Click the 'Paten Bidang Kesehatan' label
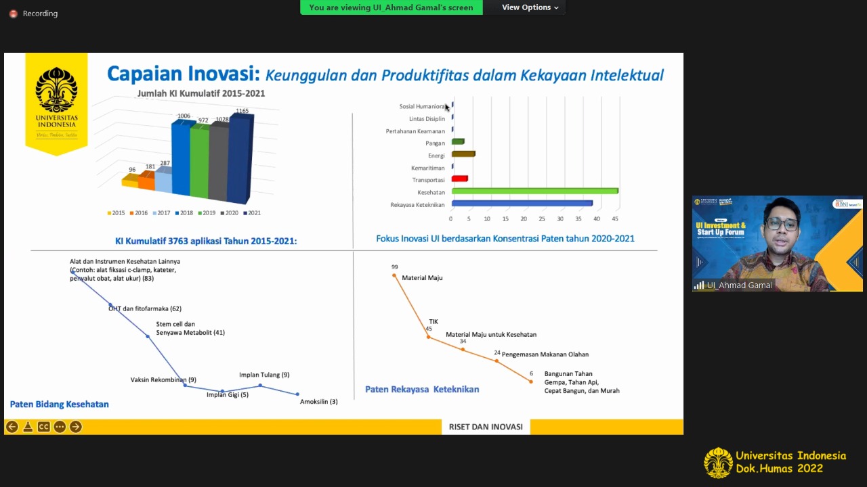 tap(59, 404)
